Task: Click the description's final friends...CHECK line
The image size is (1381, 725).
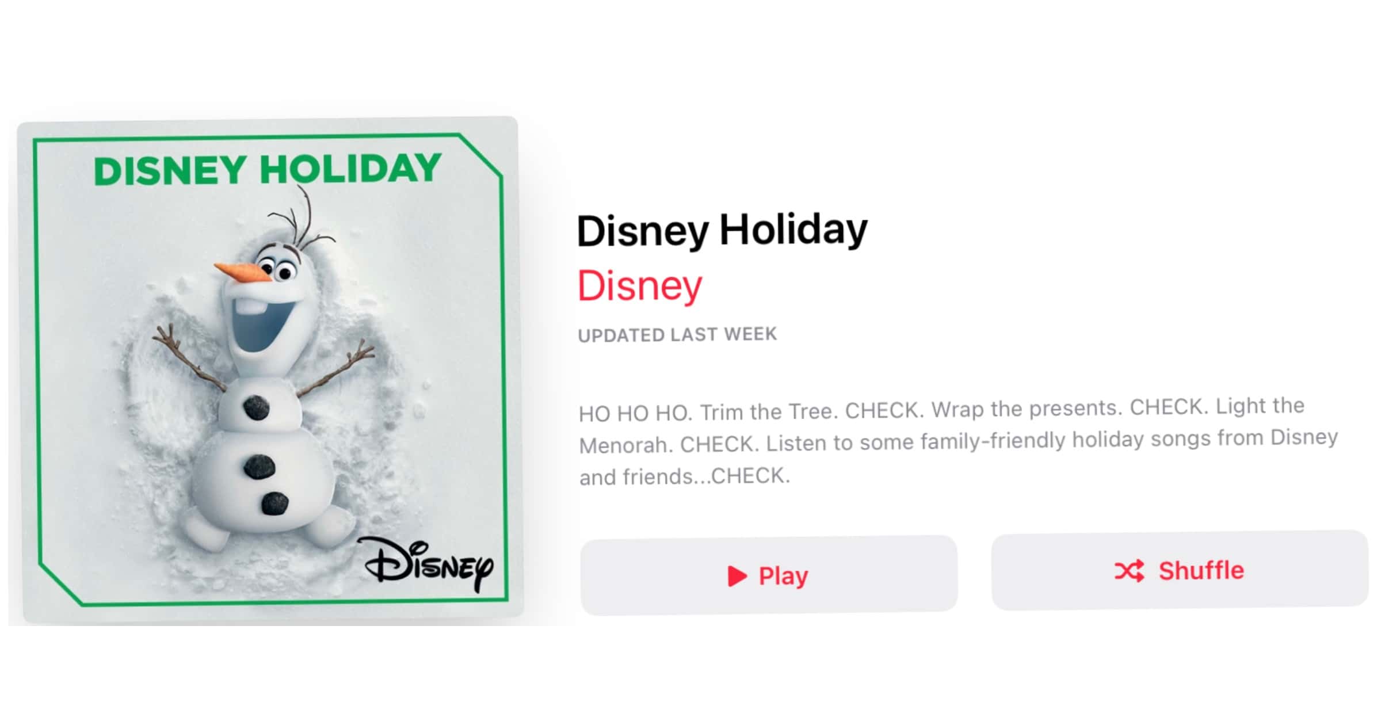Action: 685,477
